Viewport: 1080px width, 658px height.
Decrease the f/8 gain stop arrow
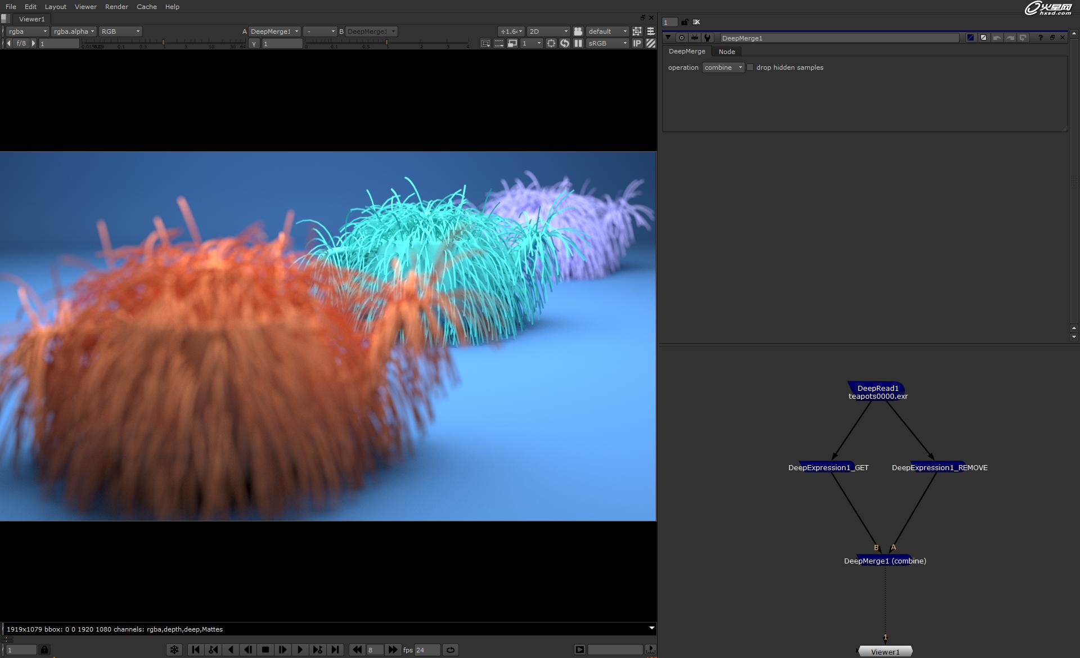point(8,43)
